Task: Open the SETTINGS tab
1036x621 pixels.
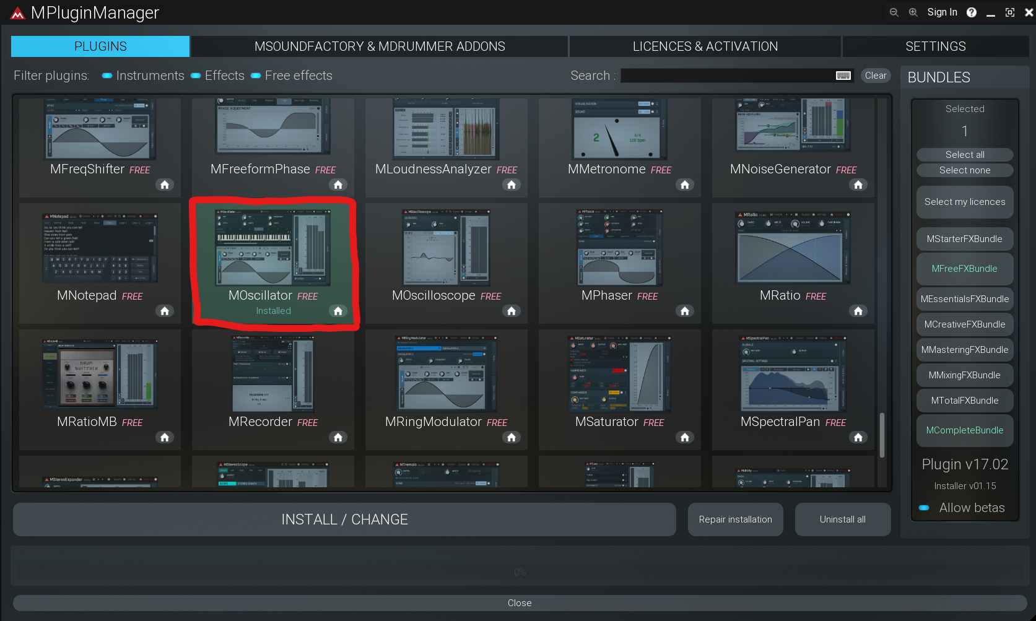Action: [x=936, y=46]
